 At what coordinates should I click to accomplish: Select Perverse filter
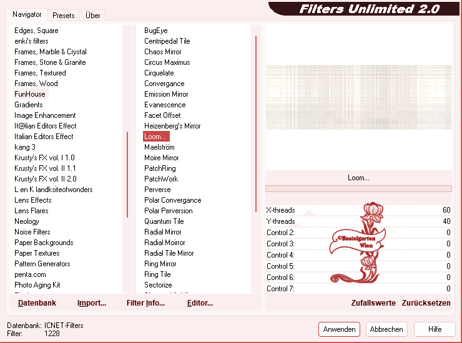[157, 190]
